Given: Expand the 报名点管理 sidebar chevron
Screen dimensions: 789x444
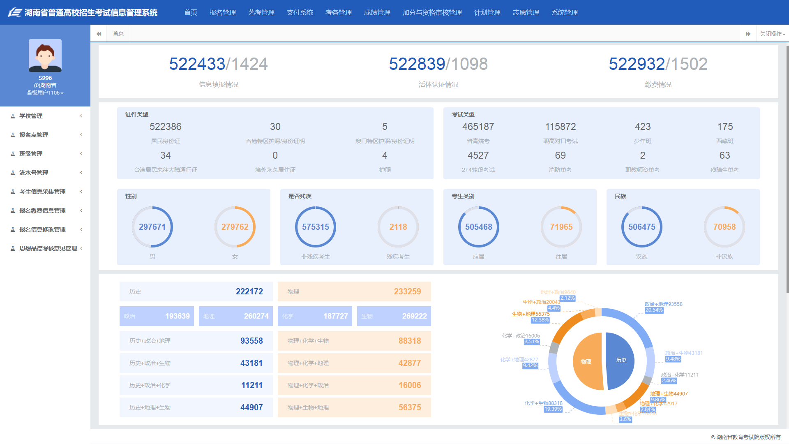Looking at the screenshot, I should coord(81,135).
